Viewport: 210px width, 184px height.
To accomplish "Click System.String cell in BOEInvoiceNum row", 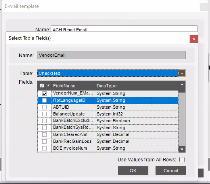I will coord(137,148).
